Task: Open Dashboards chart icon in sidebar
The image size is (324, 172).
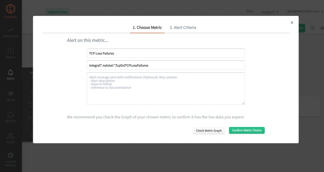Action: (x=11, y=30)
